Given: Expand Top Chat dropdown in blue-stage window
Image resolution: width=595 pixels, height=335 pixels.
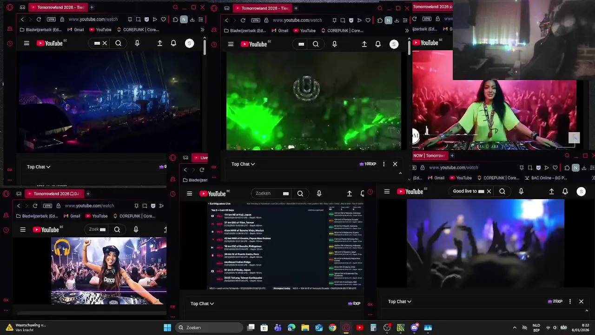Looking at the screenshot, I should (39, 167).
